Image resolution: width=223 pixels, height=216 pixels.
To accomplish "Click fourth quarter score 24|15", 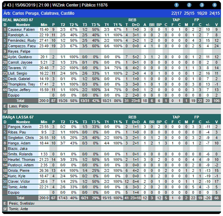I will pyautogui.click(x=214, y=13).
